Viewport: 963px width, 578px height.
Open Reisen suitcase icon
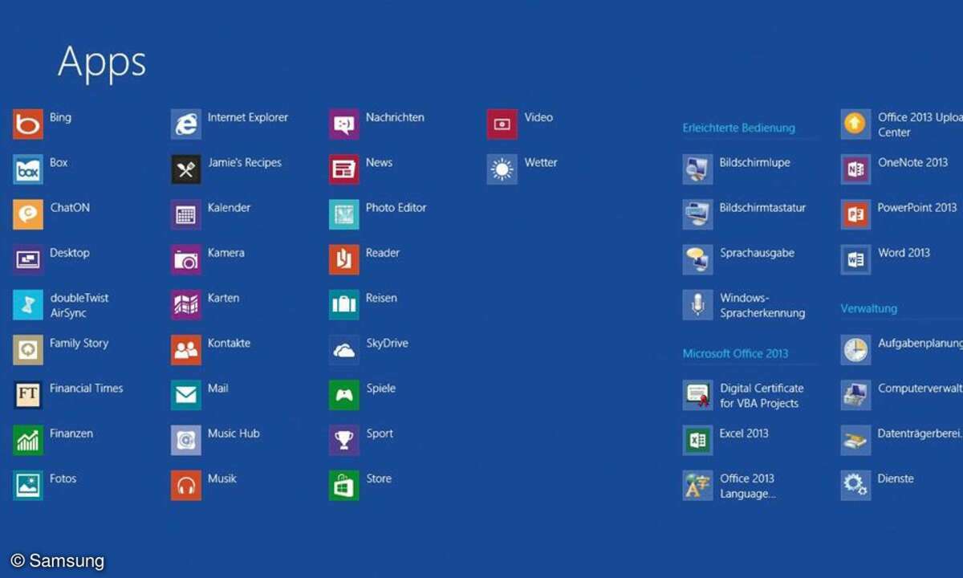pos(344,305)
